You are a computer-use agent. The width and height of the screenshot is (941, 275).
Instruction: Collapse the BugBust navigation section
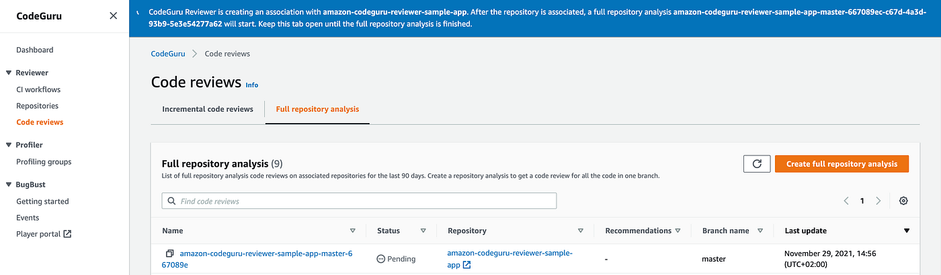pos(9,184)
